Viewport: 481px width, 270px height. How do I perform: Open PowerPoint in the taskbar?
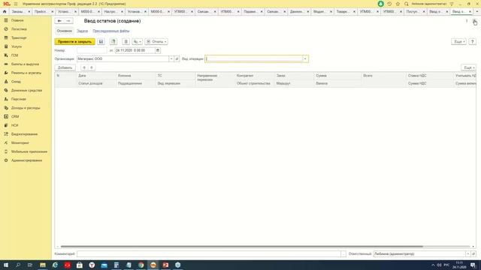point(165,265)
